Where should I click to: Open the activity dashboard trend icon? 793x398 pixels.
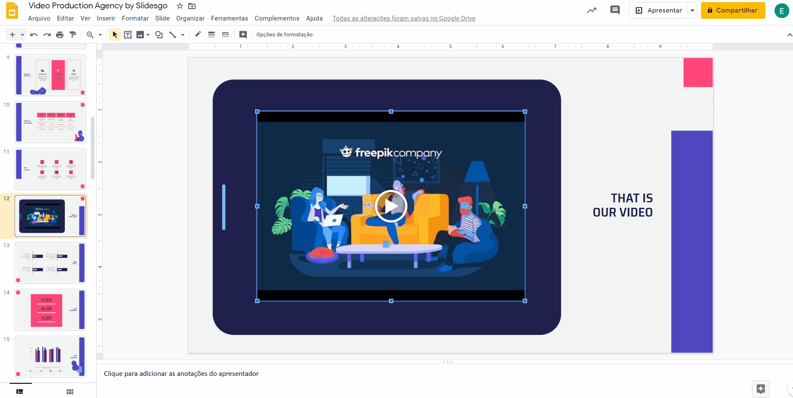pyautogui.click(x=591, y=10)
